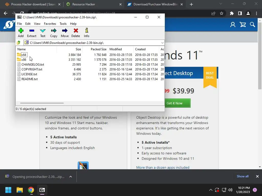Select the LICENSE.txt file

coord(27,74)
